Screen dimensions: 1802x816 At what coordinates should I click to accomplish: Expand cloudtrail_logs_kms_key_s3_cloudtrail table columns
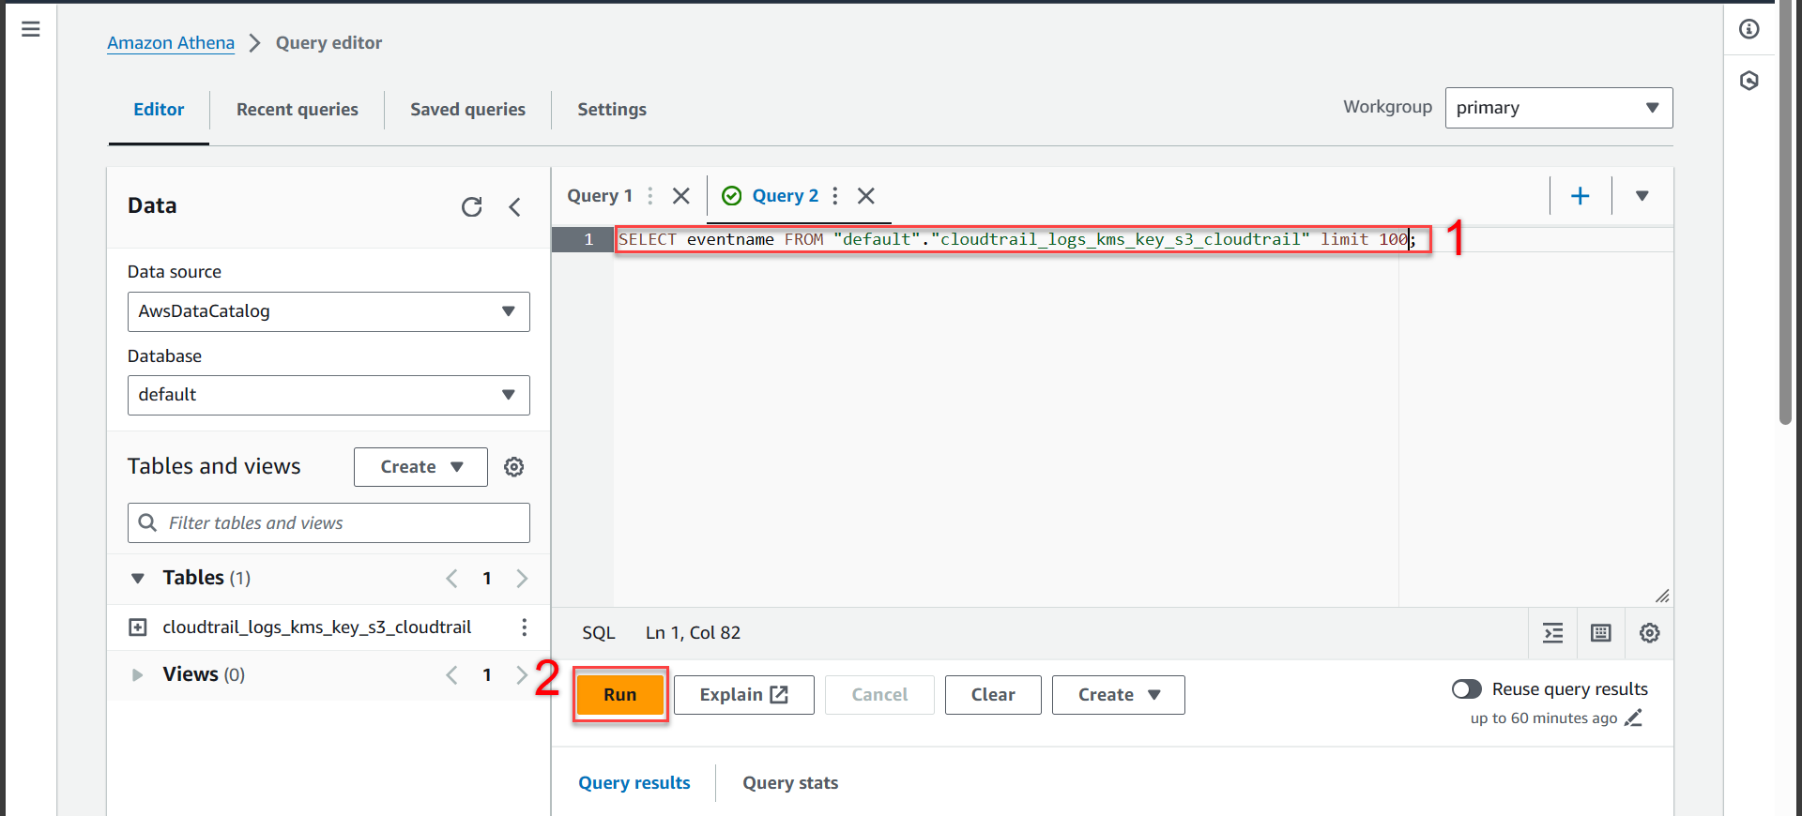click(x=138, y=627)
